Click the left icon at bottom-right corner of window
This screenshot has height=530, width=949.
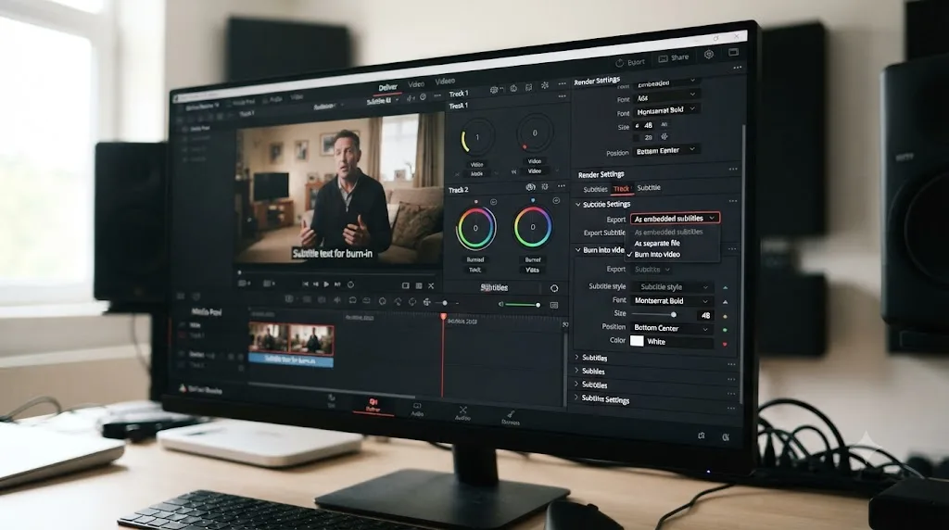tap(702, 435)
